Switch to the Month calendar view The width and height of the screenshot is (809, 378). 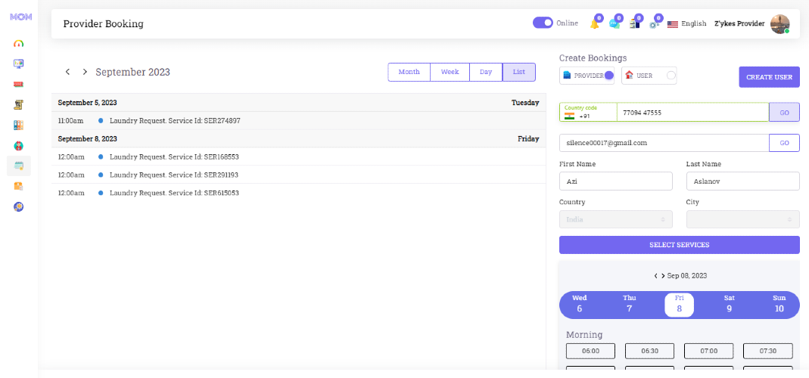tap(409, 72)
